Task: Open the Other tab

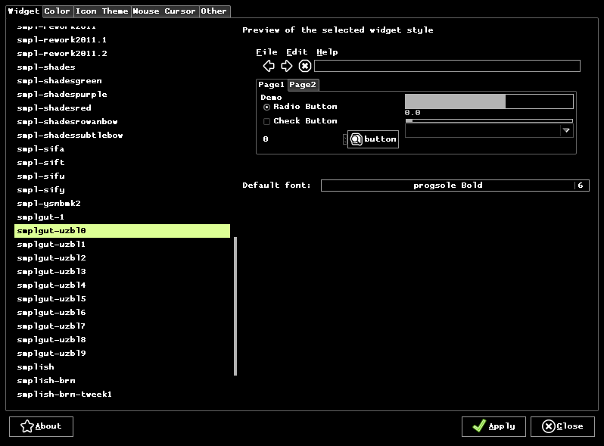Action: [x=213, y=11]
